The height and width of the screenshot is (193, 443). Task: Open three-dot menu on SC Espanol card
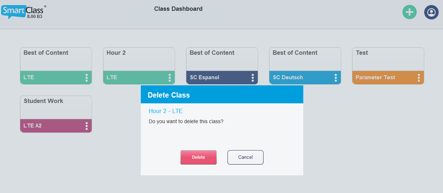(253, 78)
